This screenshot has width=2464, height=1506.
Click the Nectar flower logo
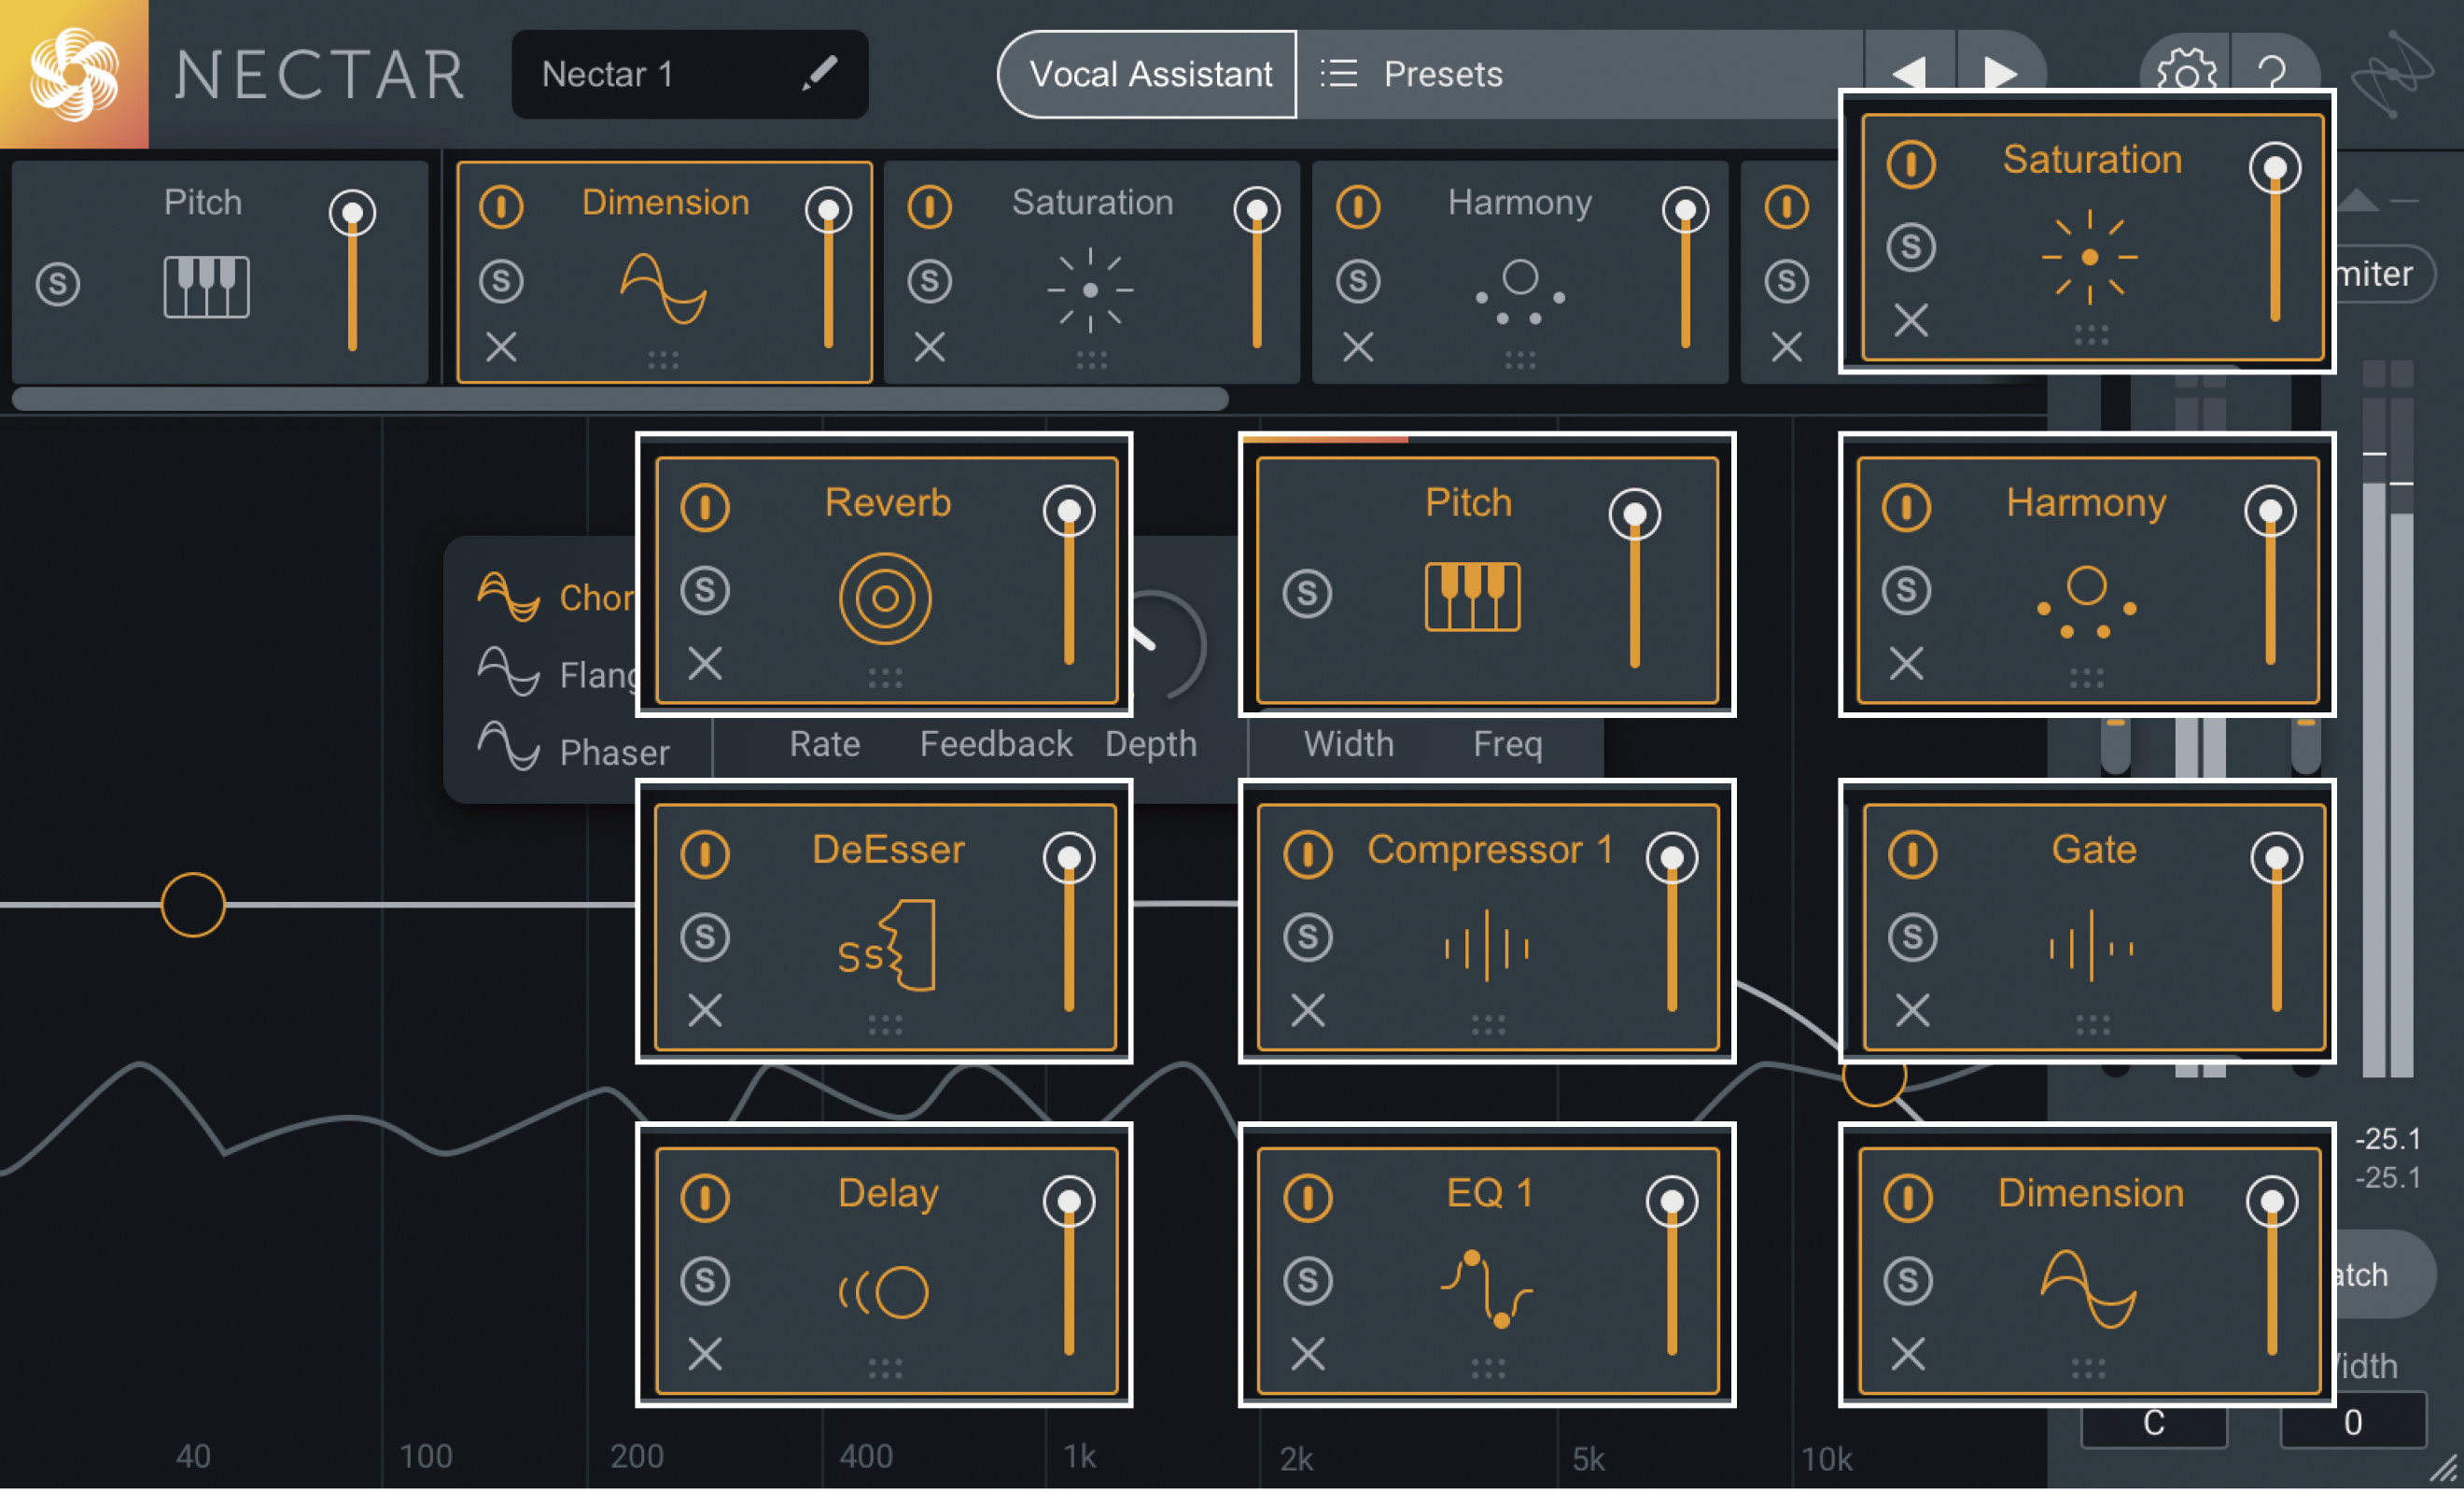coord(74,74)
